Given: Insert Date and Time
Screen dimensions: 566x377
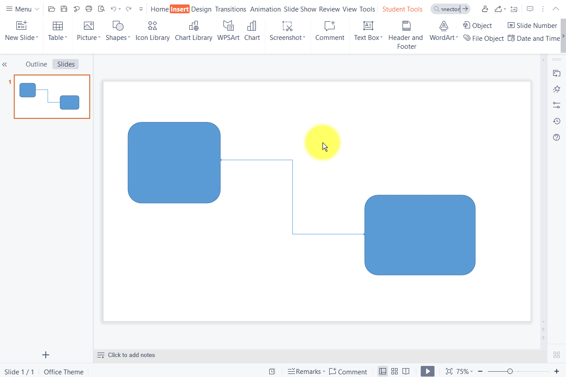Looking at the screenshot, I should pyautogui.click(x=534, y=39).
